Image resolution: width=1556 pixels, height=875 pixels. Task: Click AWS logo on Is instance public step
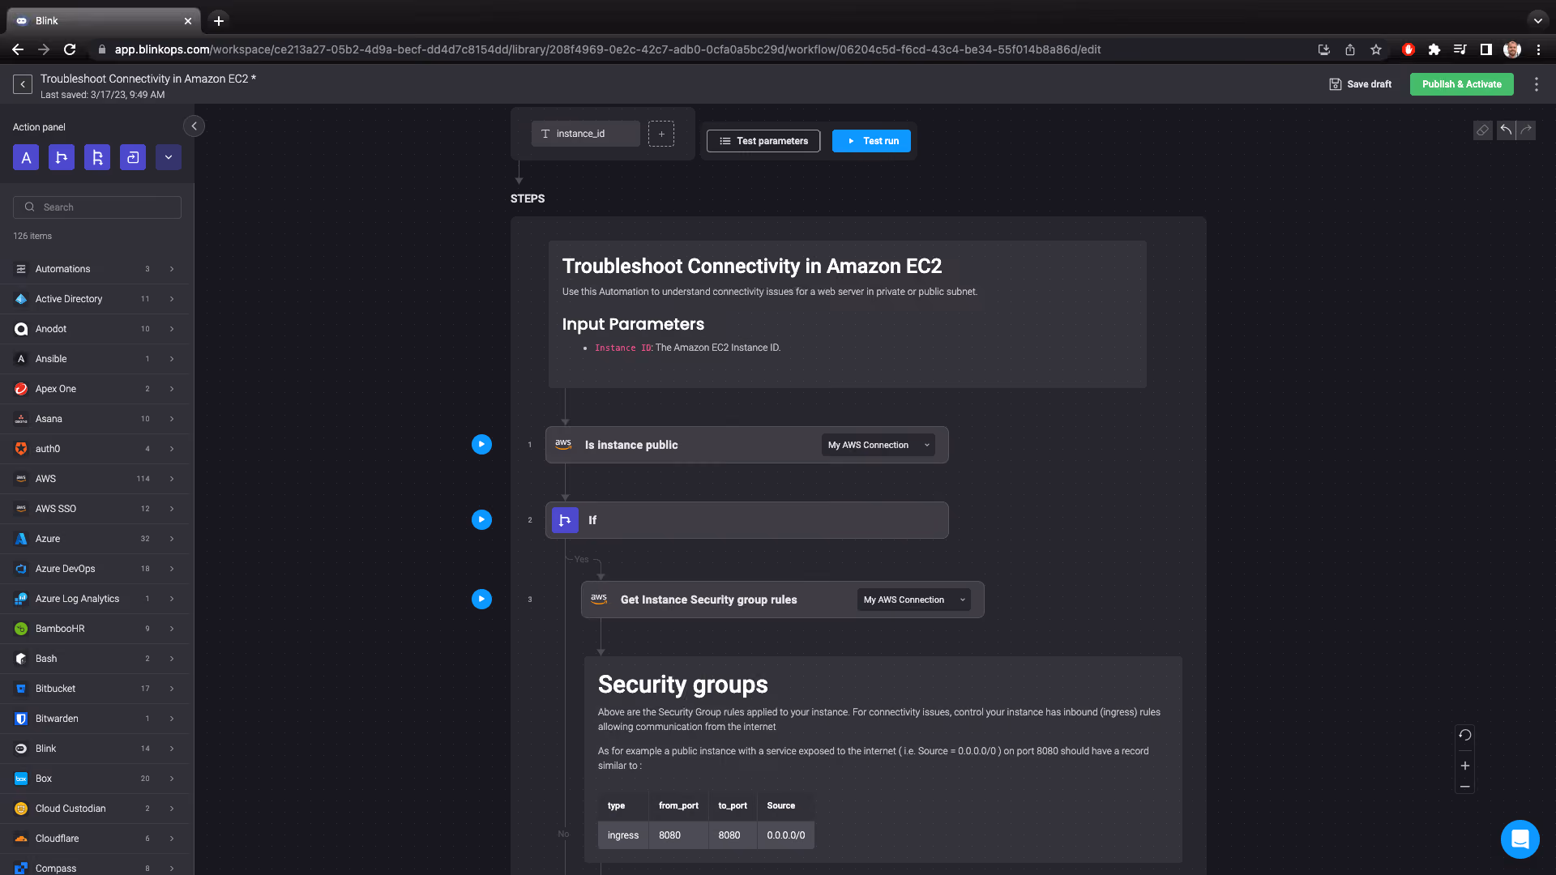(563, 444)
